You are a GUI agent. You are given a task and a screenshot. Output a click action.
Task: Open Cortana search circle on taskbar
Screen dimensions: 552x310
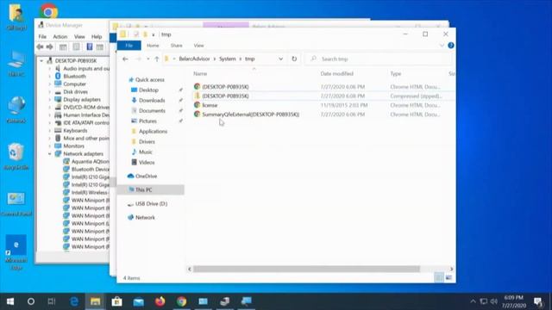(x=31, y=301)
